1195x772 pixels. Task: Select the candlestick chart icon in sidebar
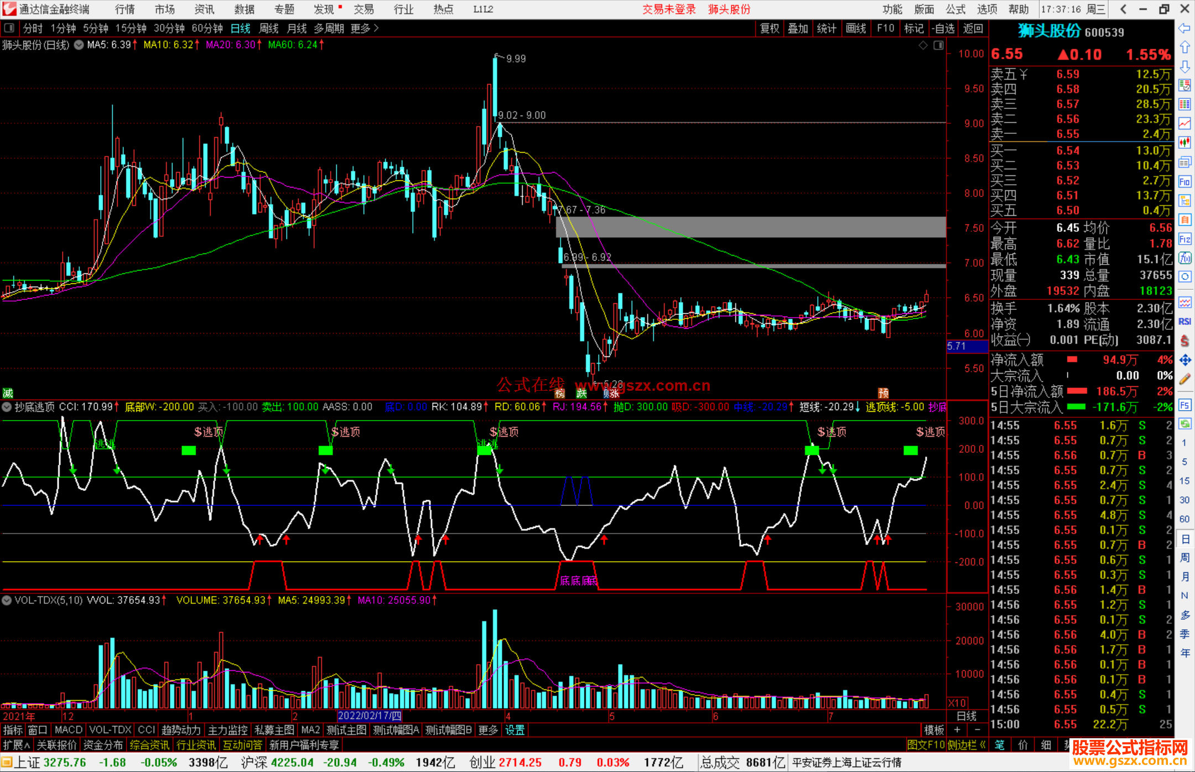coord(1184,143)
